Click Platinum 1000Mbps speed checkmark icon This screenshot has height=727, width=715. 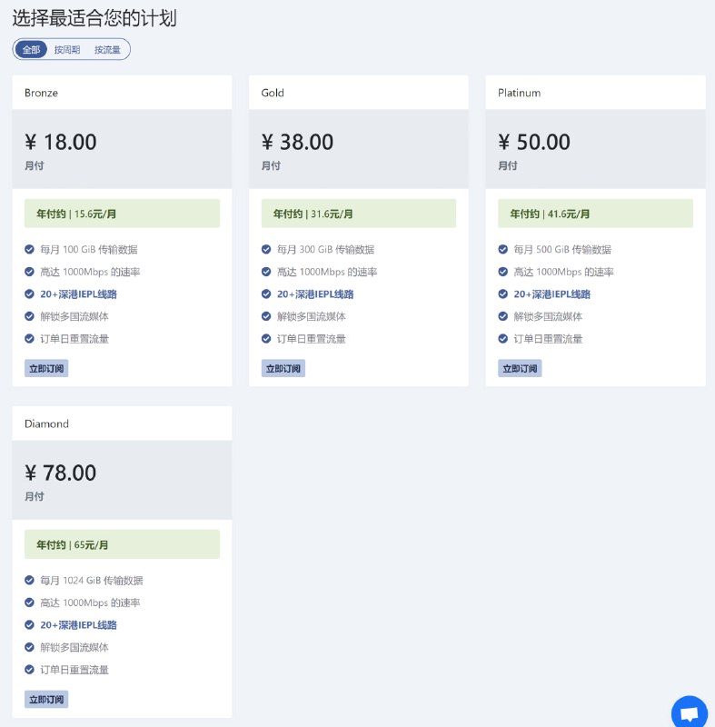[502, 272]
